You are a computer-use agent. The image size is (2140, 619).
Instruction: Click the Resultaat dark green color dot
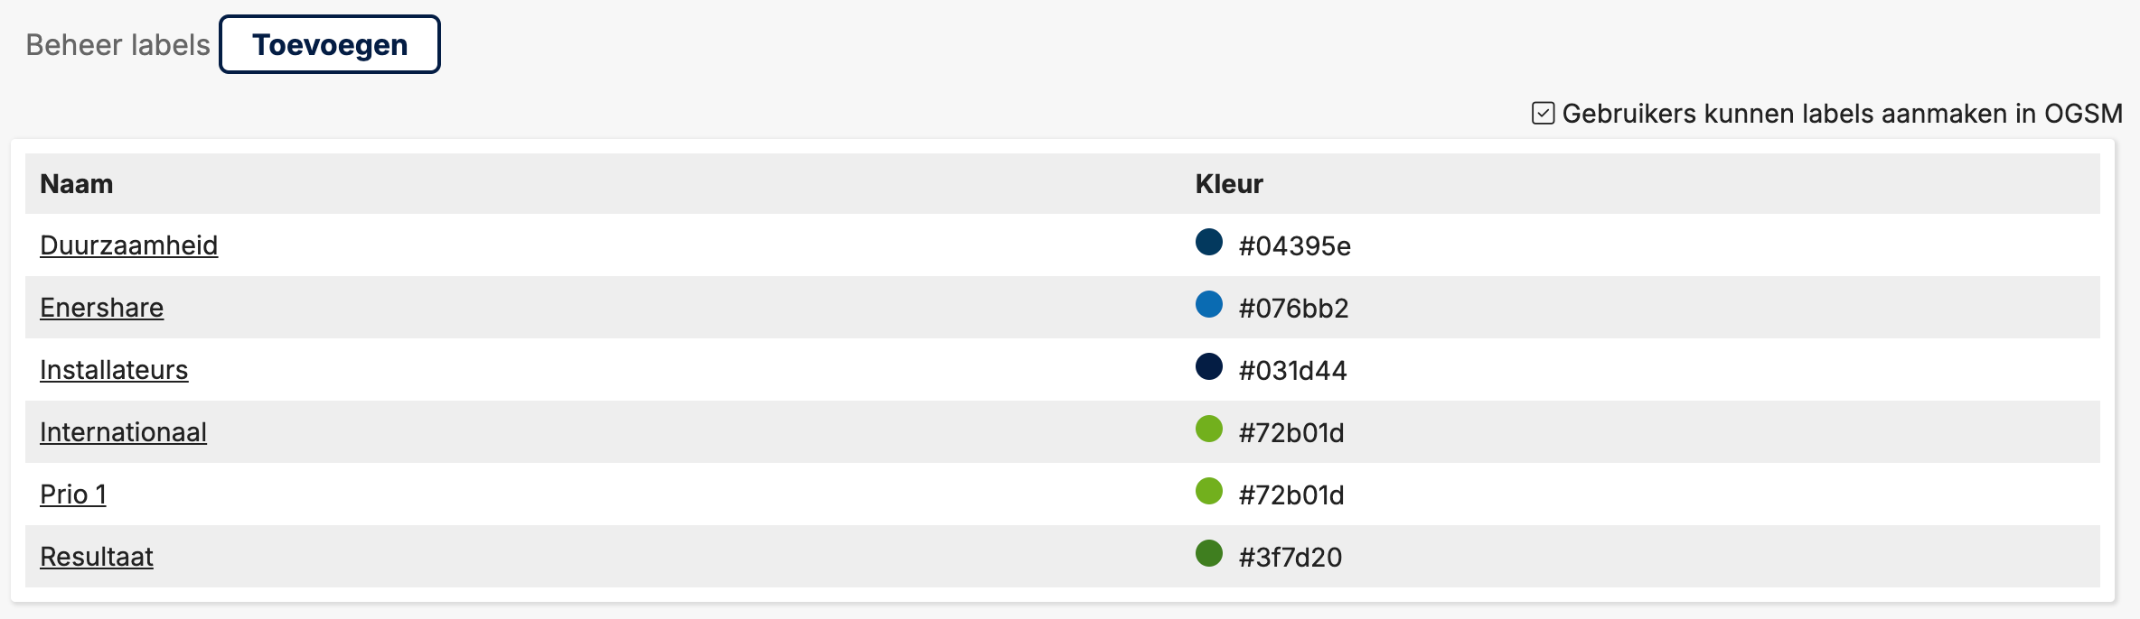click(x=1209, y=553)
